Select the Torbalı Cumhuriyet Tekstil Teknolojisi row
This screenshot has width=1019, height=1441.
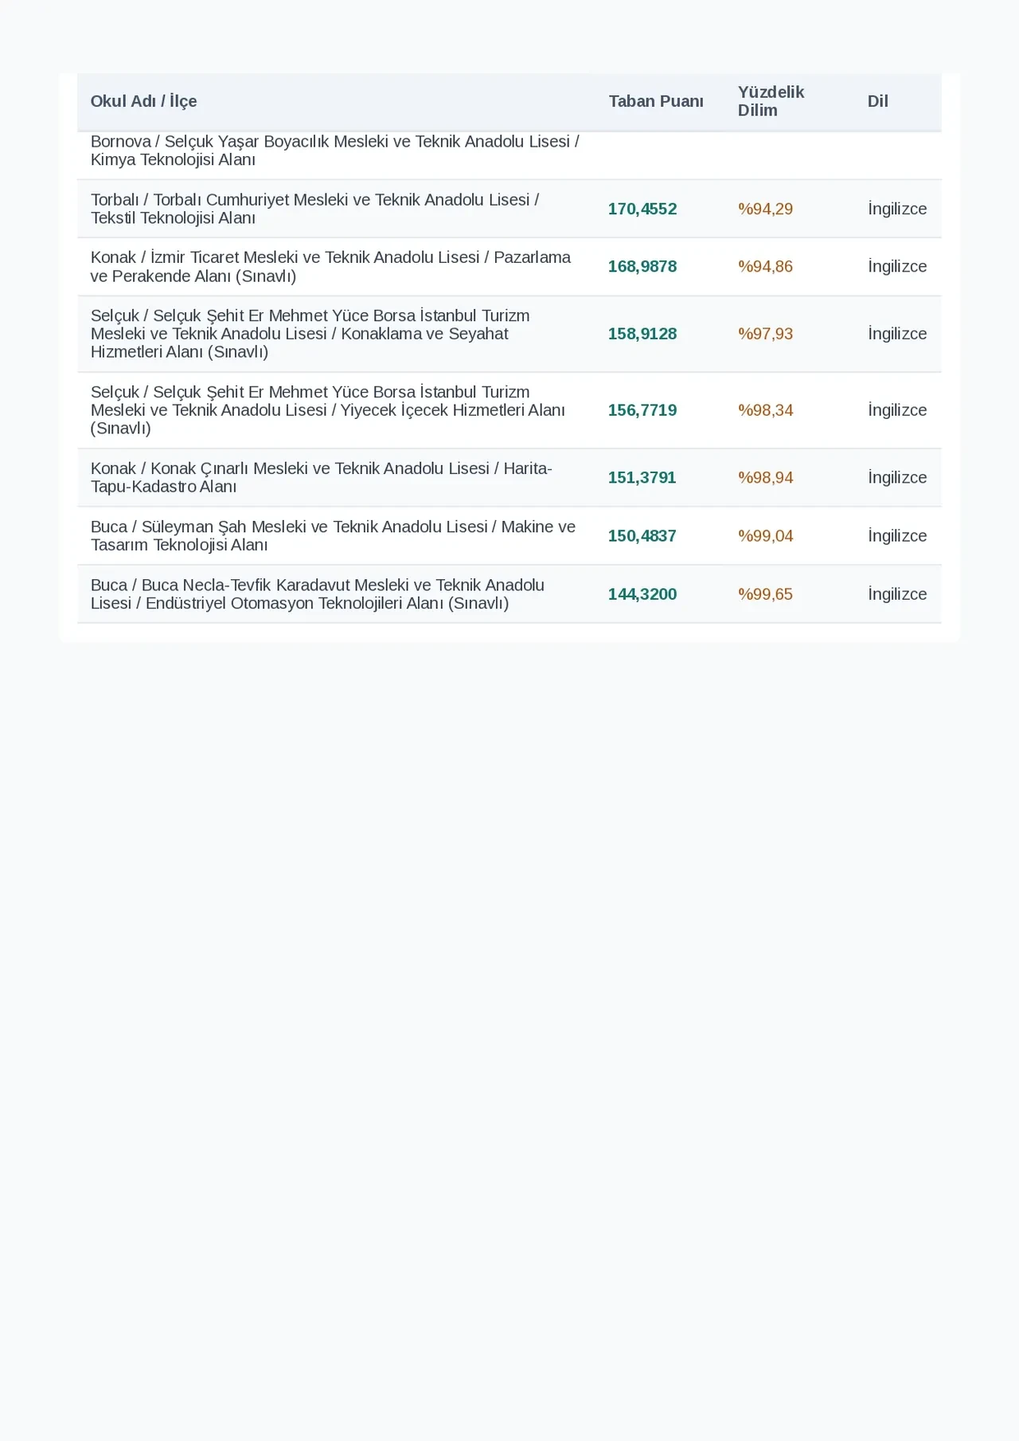pyautogui.click(x=509, y=209)
